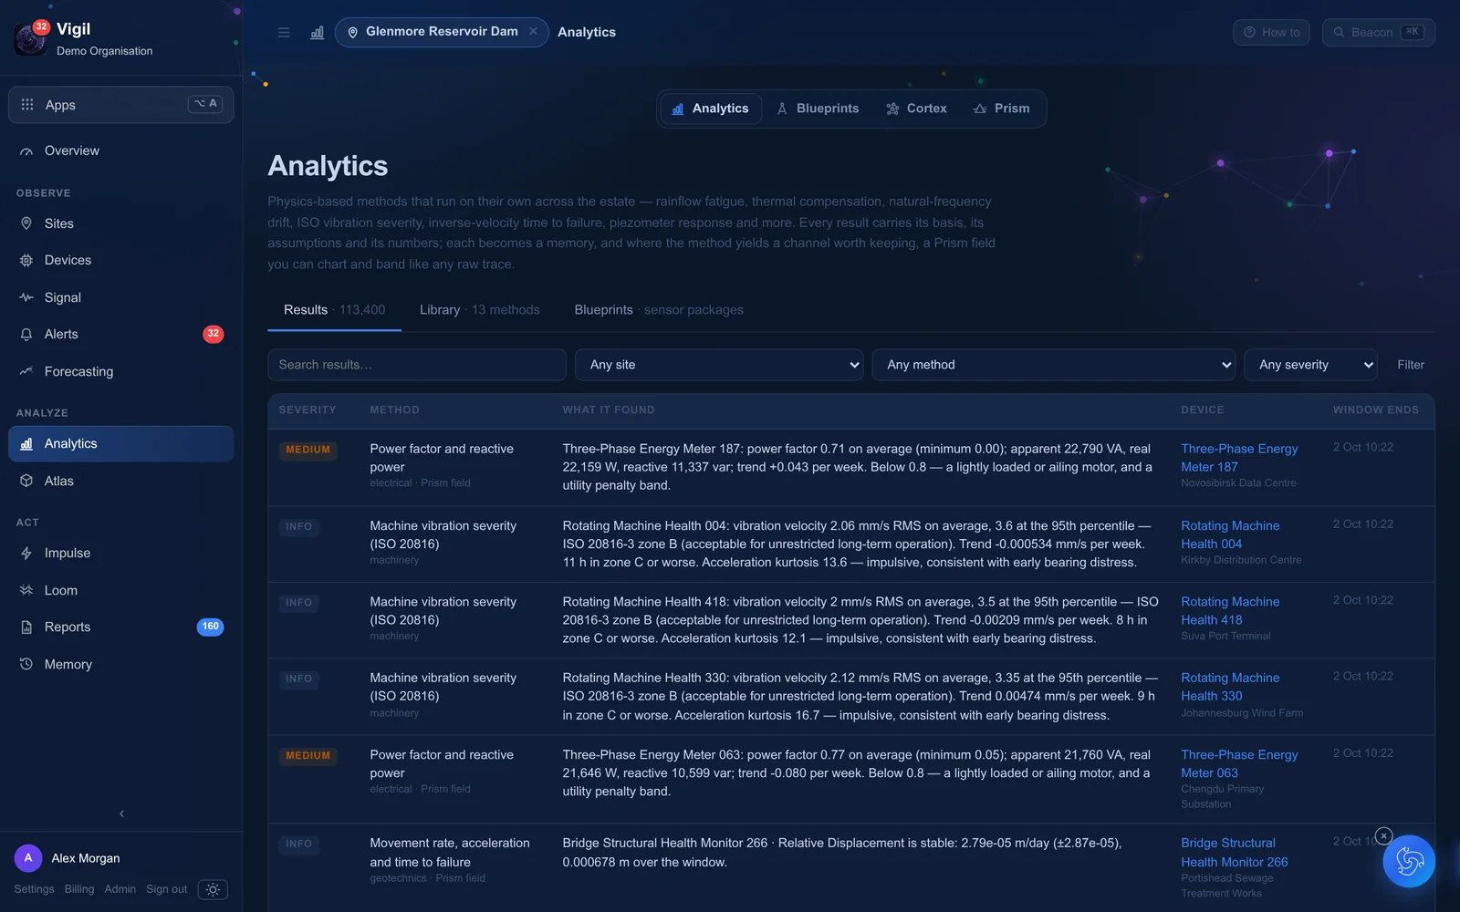
Task: Switch to the Cortex tab
Action: click(x=916, y=109)
